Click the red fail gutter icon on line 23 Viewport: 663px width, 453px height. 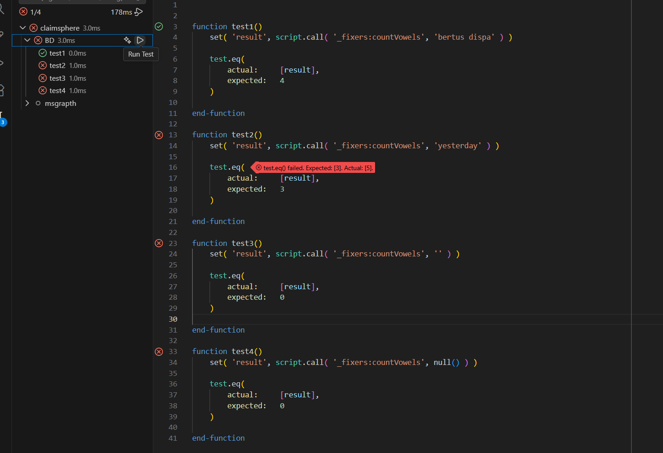[x=159, y=243]
